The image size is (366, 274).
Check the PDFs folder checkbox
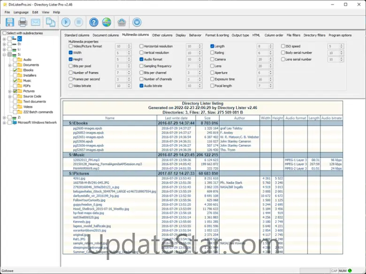pos(15,86)
